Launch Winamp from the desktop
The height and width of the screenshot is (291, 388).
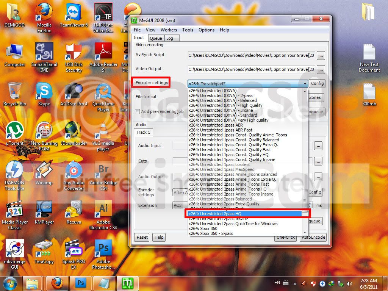(x=44, y=173)
